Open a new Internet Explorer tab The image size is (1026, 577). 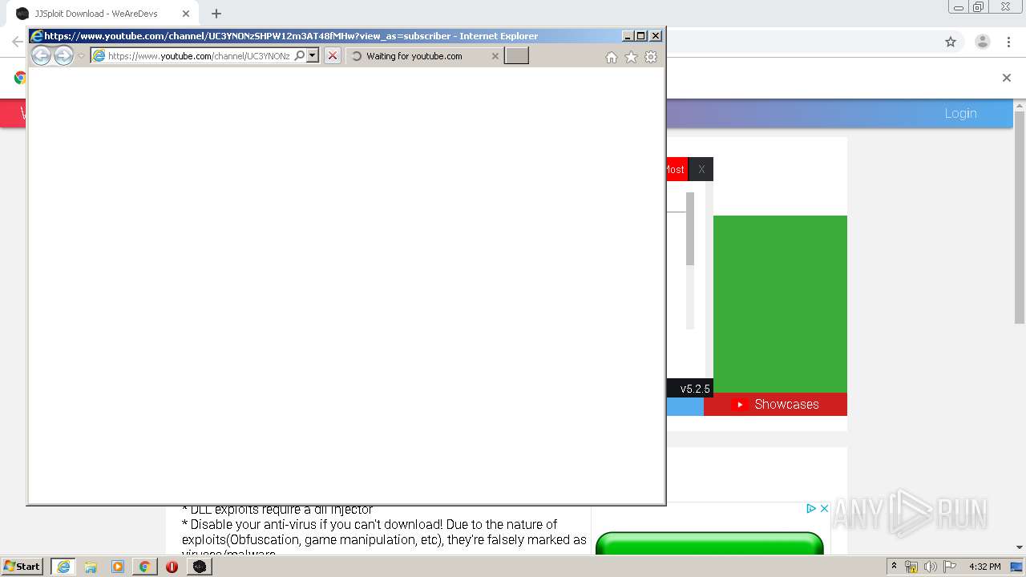pyautogui.click(x=516, y=55)
